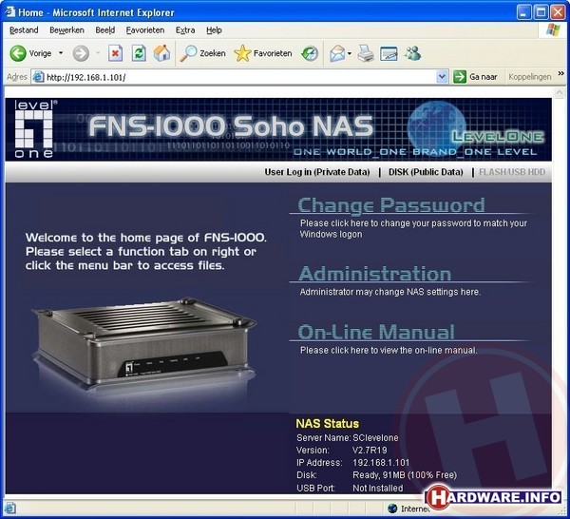Expand the mail options dropdown arrow
The height and width of the screenshot is (519, 570).
pos(350,53)
